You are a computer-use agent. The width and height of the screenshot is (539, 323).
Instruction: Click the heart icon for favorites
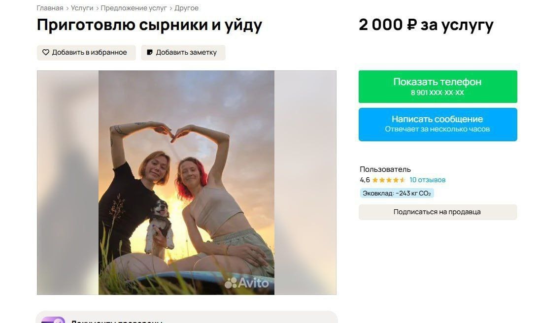tap(46, 52)
